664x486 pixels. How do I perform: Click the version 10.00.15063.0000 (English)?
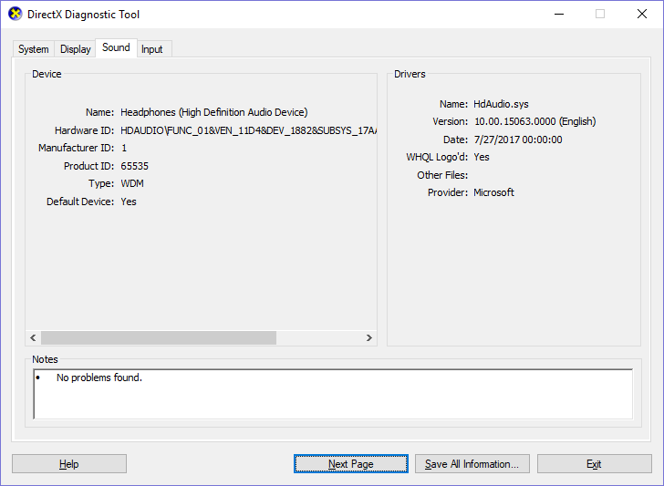(x=534, y=121)
